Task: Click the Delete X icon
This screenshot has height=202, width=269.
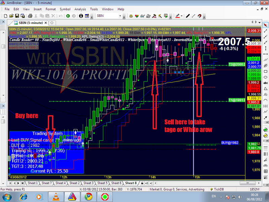Action: pos(53,16)
